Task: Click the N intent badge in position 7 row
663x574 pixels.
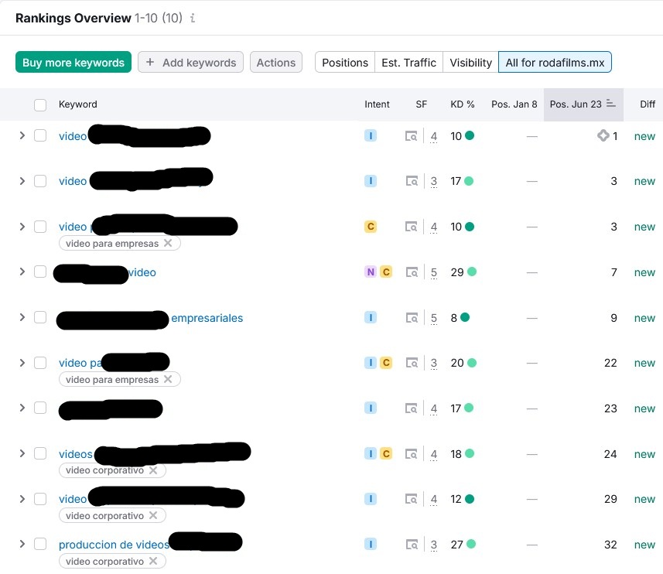Action: 371,272
